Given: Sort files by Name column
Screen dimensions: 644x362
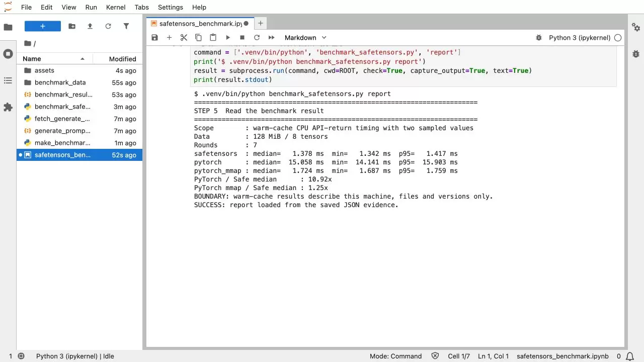Looking at the screenshot, I should (x=55, y=59).
